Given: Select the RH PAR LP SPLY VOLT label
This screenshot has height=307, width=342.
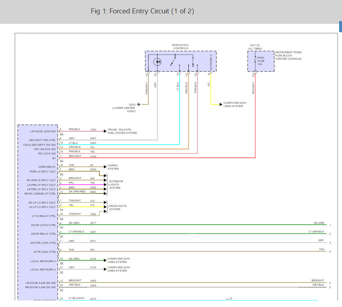Looking at the screenshot, I should pos(41,180).
